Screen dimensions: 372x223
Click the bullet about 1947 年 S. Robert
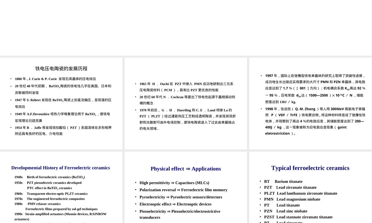coord(63,103)
